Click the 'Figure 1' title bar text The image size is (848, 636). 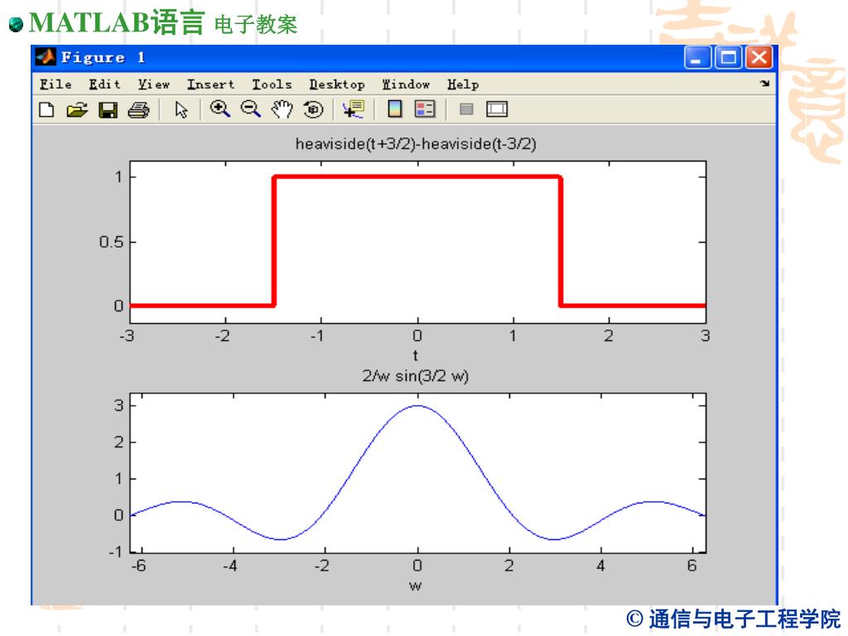(104, 57)
